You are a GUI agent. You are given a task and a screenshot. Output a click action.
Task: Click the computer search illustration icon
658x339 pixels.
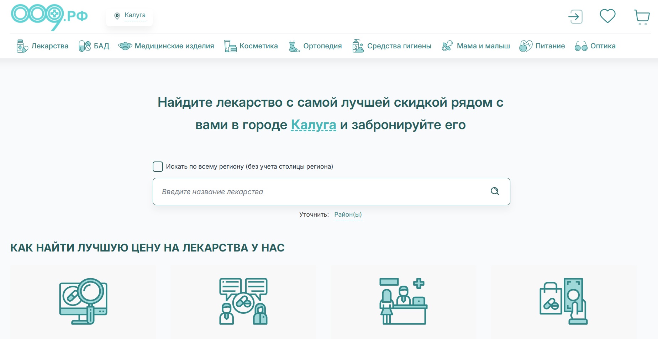tap(83, 301)
